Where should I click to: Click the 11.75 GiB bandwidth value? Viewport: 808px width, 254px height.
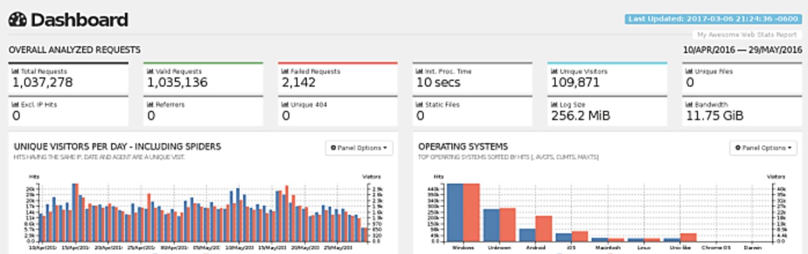click(x=715, y=115)
